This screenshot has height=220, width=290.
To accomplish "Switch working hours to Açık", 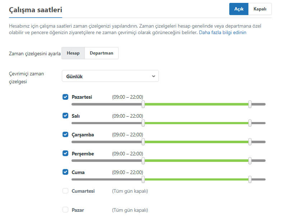I will tap(239, 9).
